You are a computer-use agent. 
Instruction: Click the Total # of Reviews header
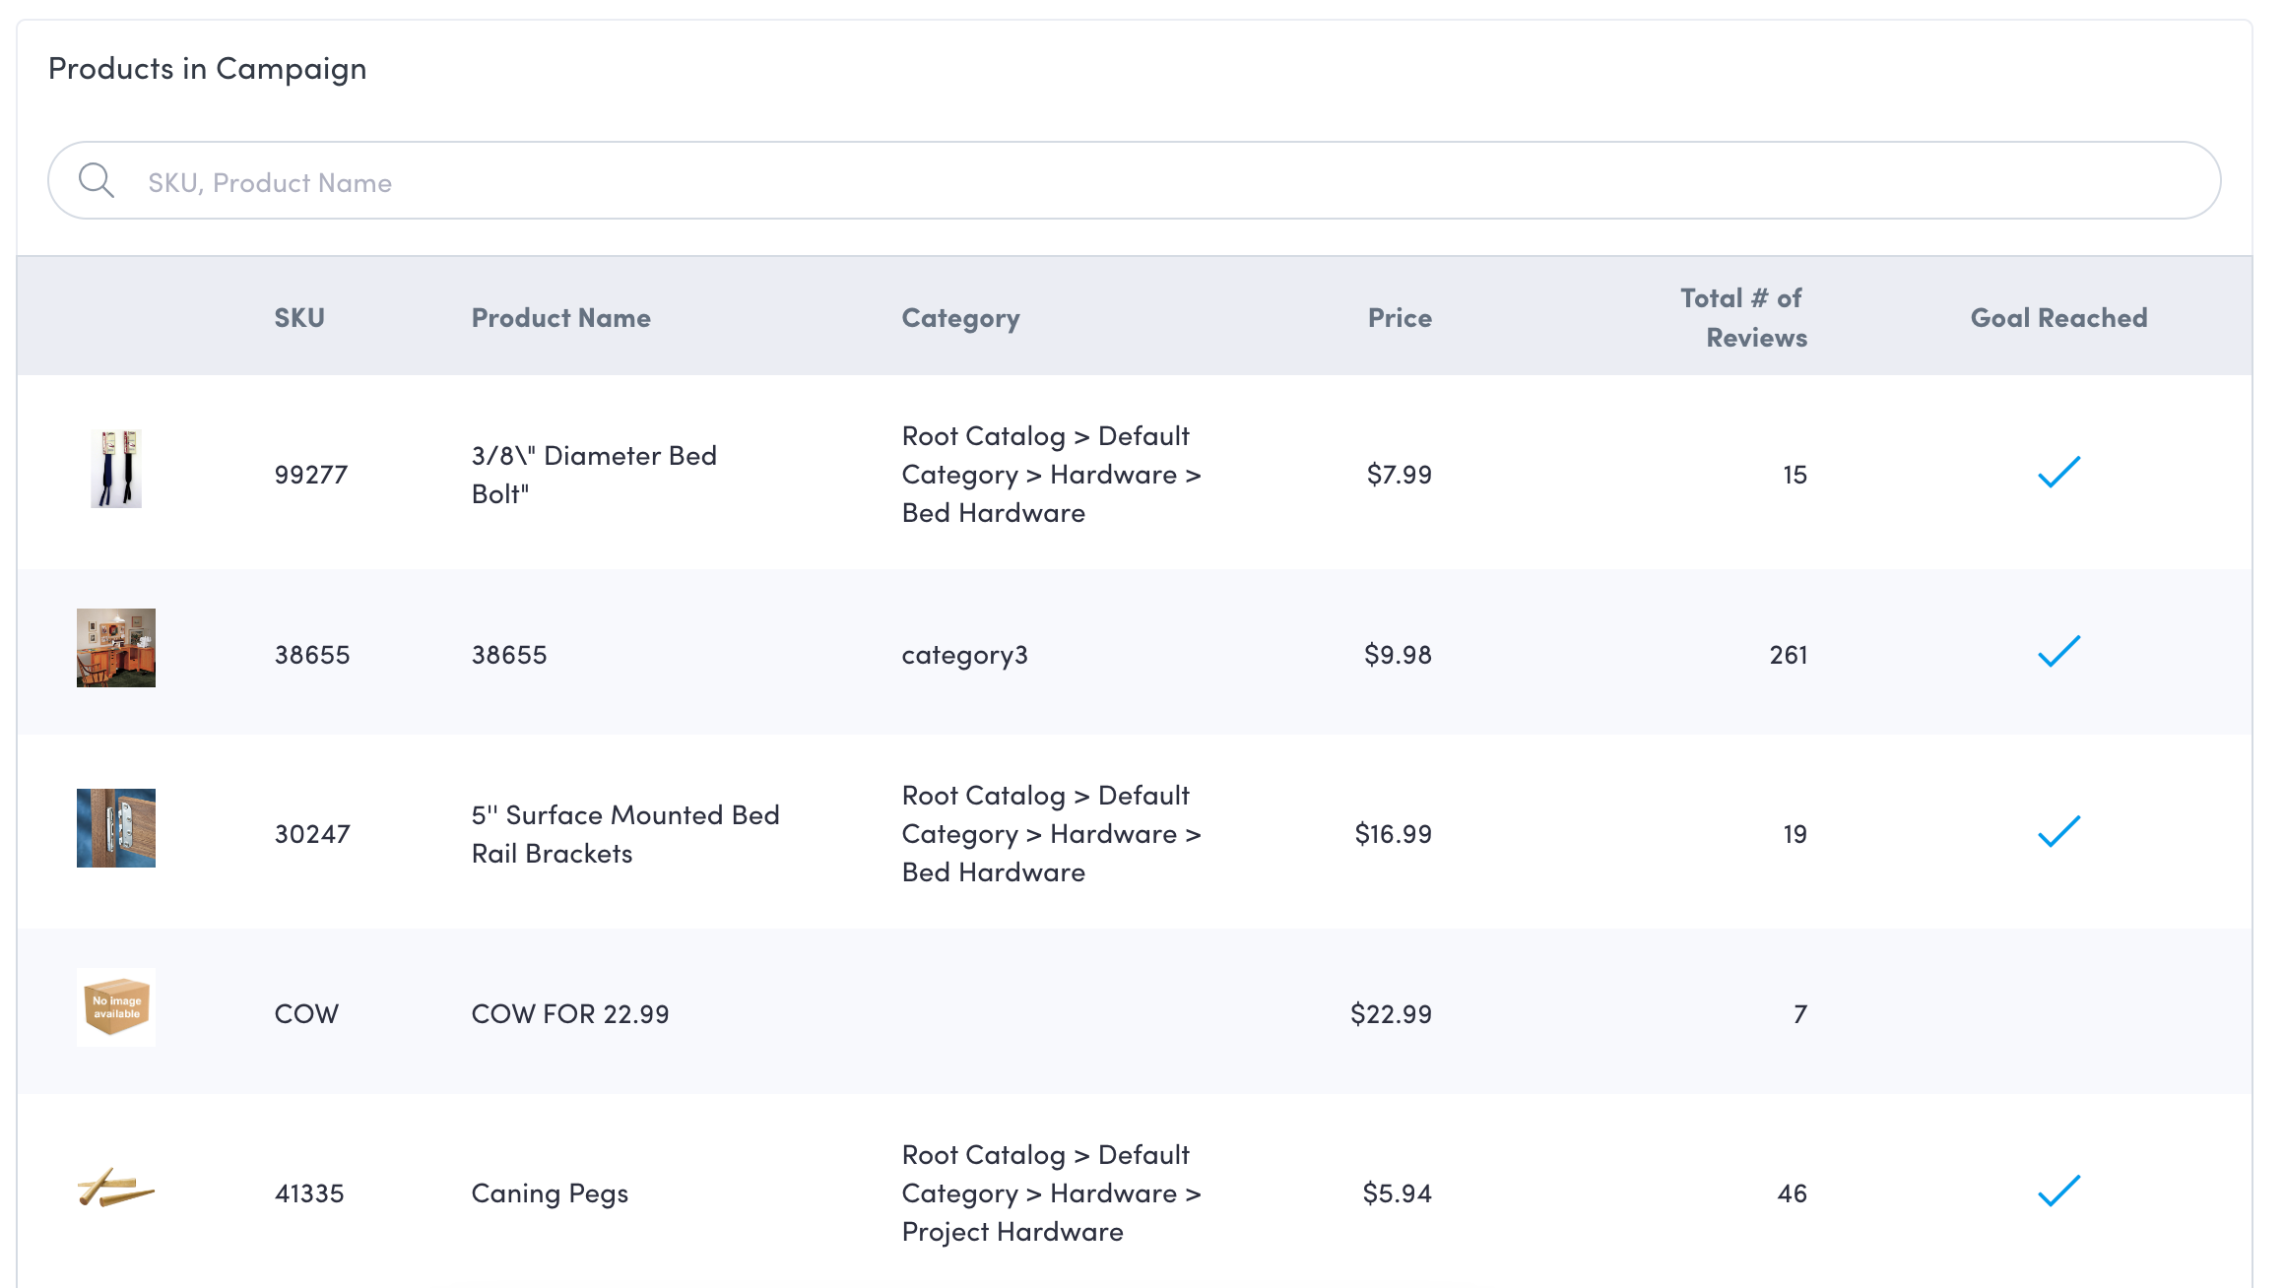[1743, 318]
